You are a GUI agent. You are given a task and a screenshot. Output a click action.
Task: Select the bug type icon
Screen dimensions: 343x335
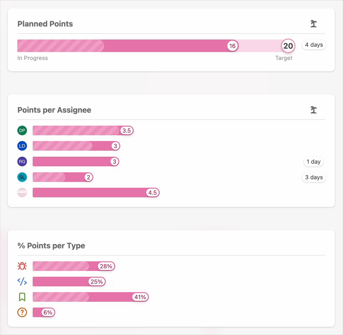tap(22, 266)
